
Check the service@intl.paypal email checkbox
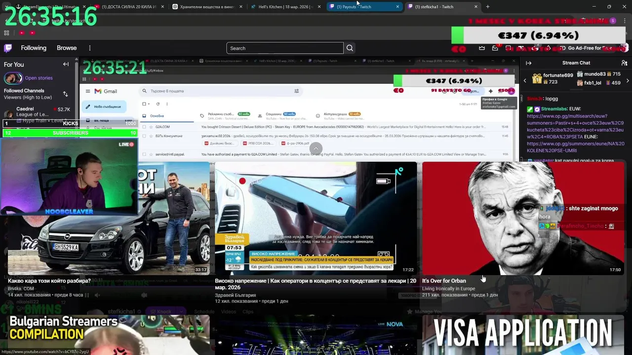click(144, 154)
